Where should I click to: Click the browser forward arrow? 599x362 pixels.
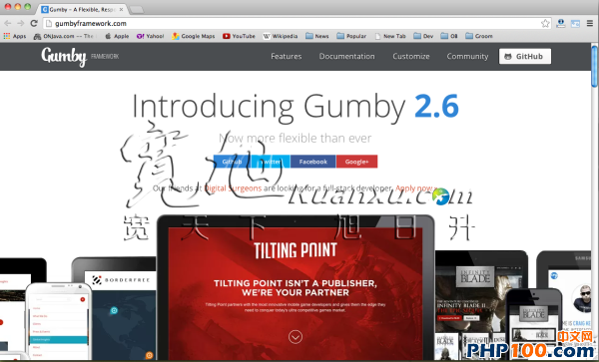point(21,23)
